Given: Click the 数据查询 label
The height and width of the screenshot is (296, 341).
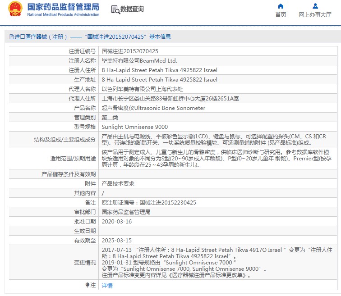Looking at the screenshot, I should (x=132, y=9).
